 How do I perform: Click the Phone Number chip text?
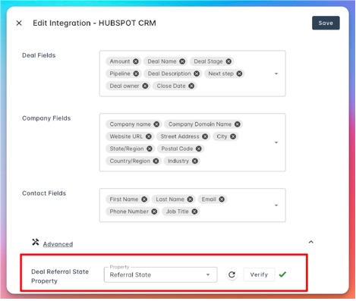129,212
